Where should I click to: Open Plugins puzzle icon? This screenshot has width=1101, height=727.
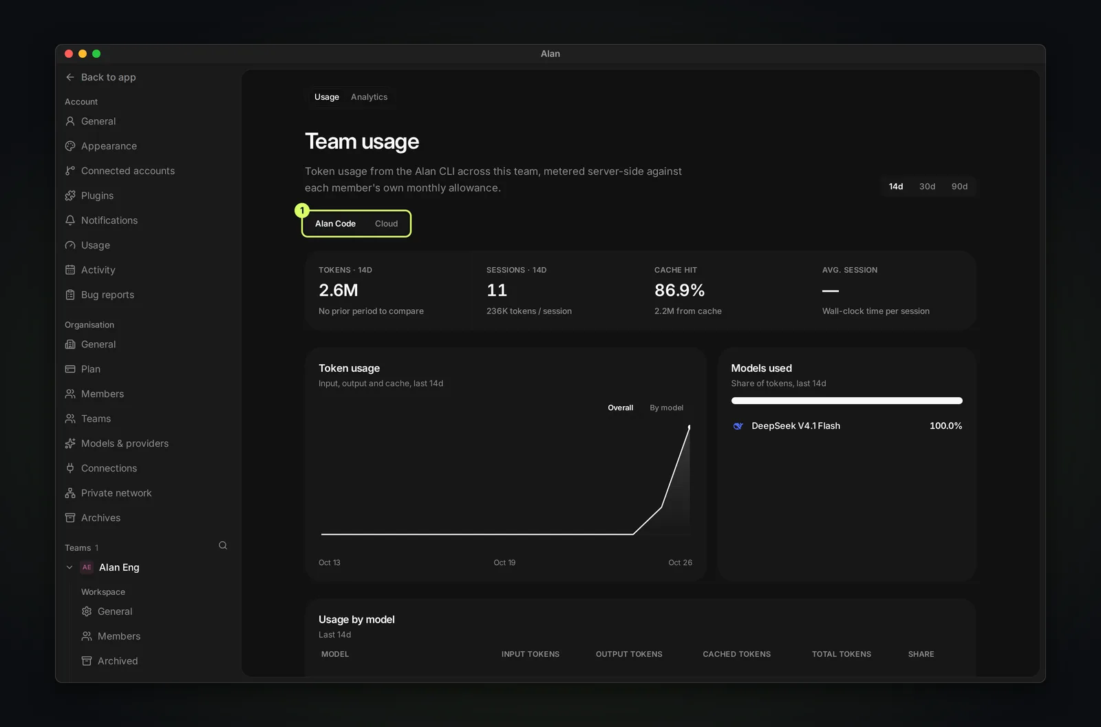click(x=70, y=196)
